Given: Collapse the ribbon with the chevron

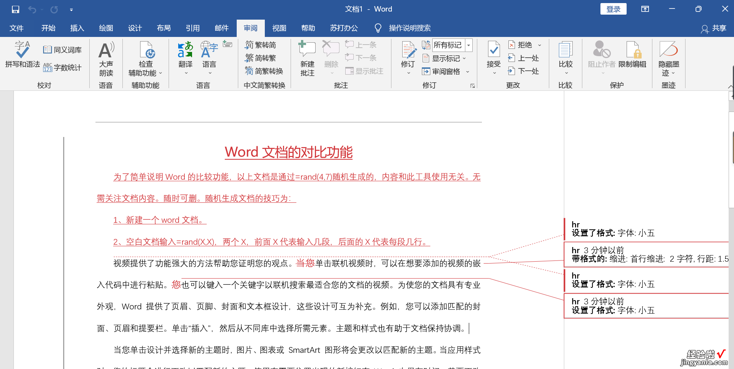Looking at the screenshot, I should click(x=730, y=87).
